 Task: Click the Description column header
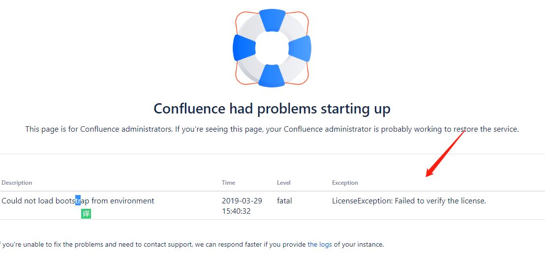click(x=17, y=183)
